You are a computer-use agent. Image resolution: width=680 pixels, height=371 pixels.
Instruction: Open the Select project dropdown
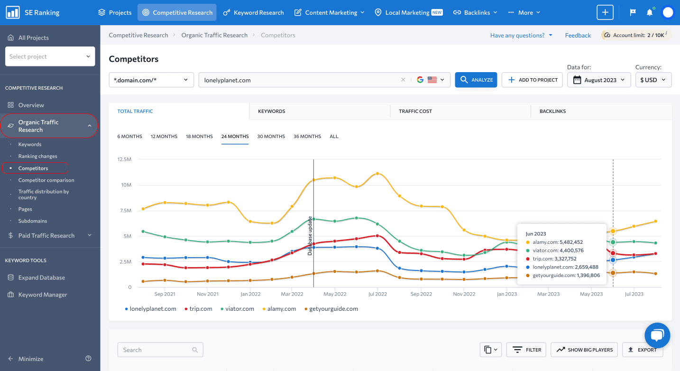50,56
